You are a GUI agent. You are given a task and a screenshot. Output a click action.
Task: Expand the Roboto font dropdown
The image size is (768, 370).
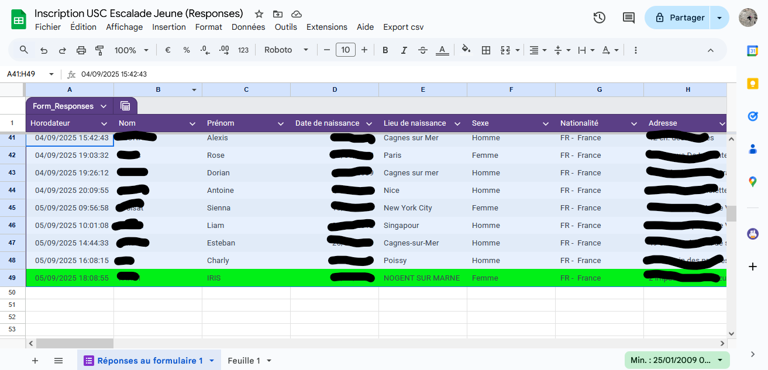(x=286, y=50)
